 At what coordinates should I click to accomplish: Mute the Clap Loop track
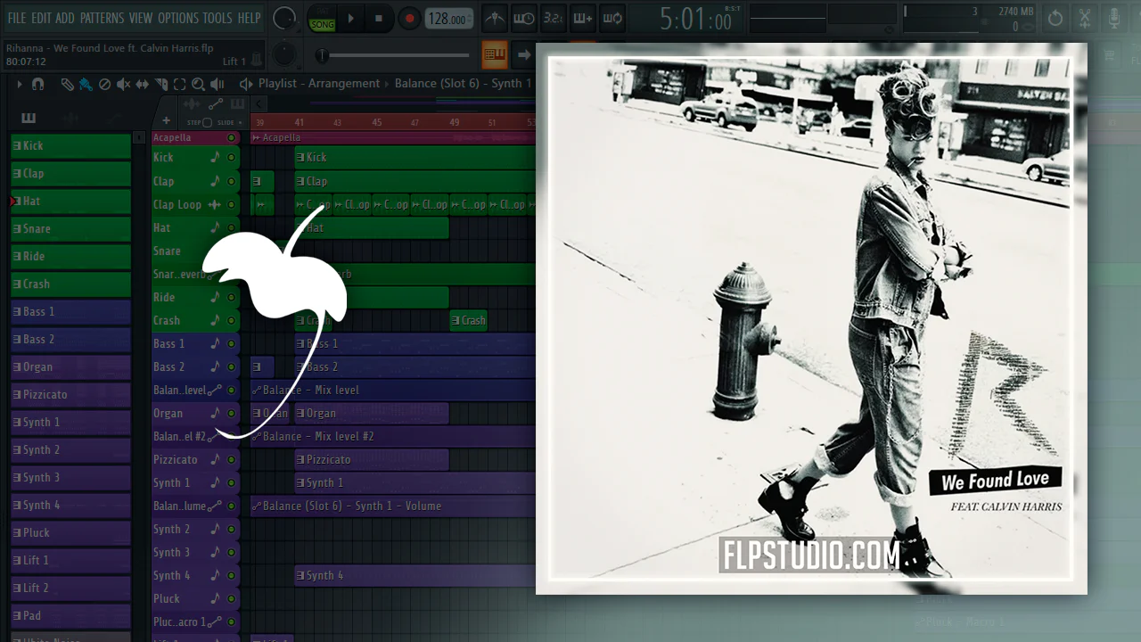(x=232, y=204)
